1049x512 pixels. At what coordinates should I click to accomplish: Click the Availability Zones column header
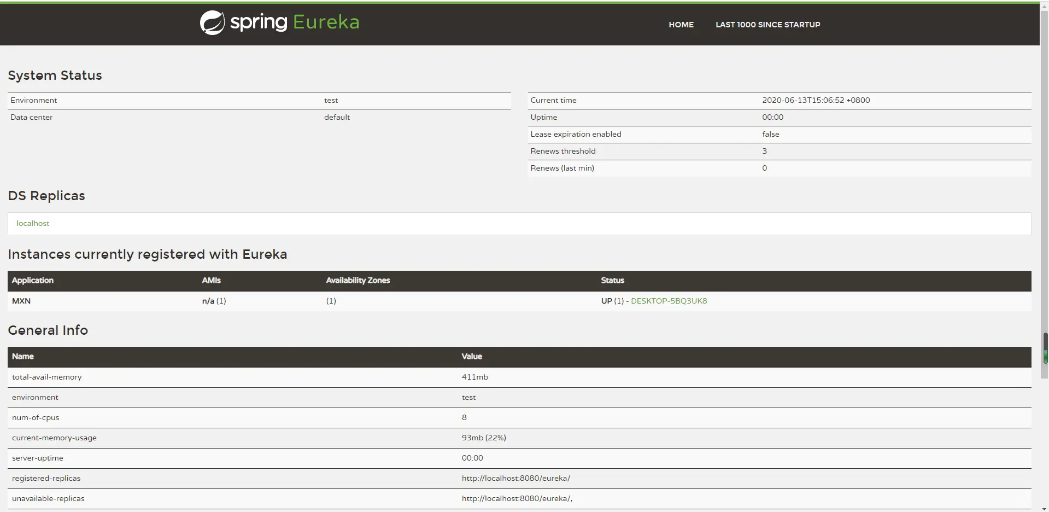point(358,280)
